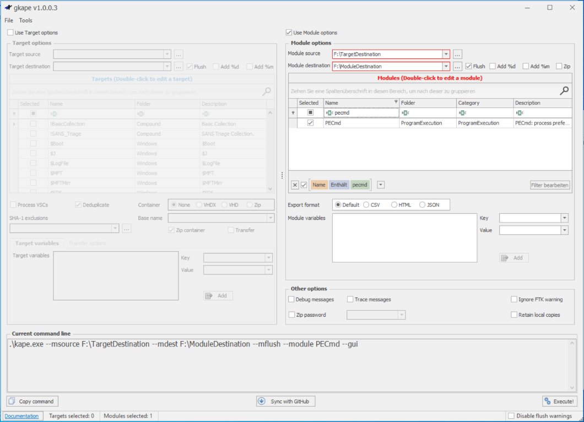Click Selected column header in Modules grid

click(310, 103)
